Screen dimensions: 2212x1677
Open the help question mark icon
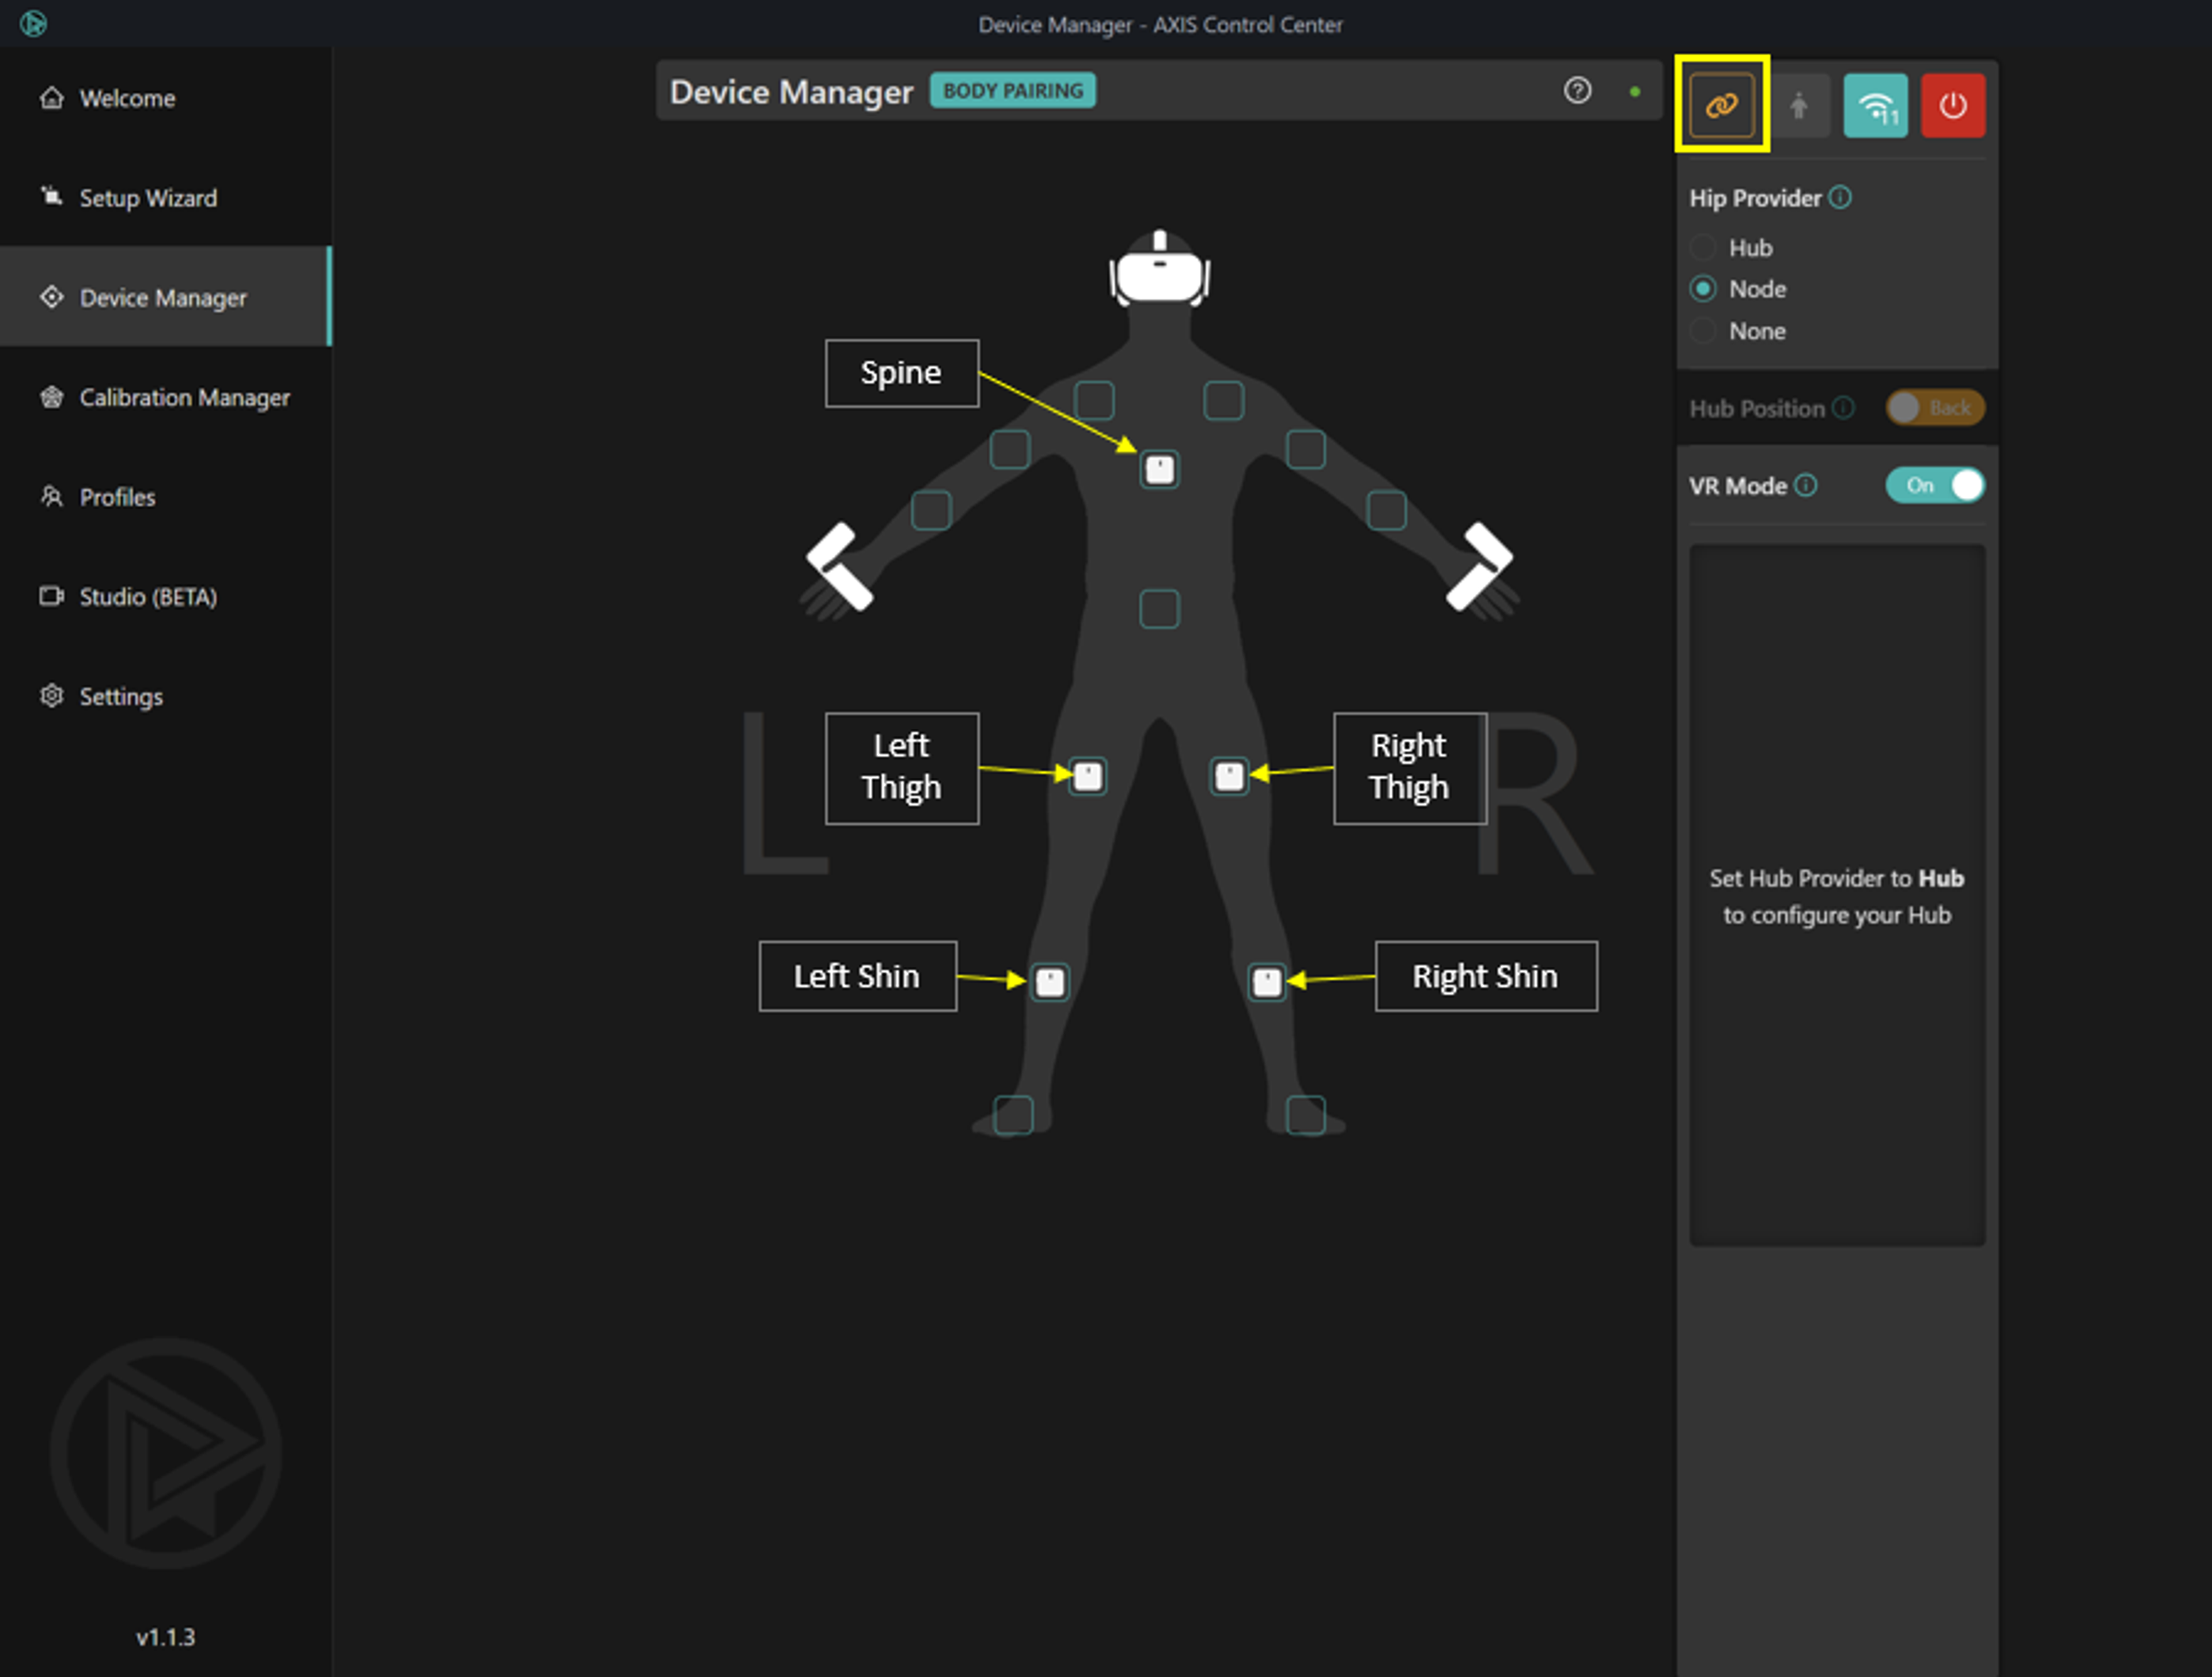coord(1577,91)
